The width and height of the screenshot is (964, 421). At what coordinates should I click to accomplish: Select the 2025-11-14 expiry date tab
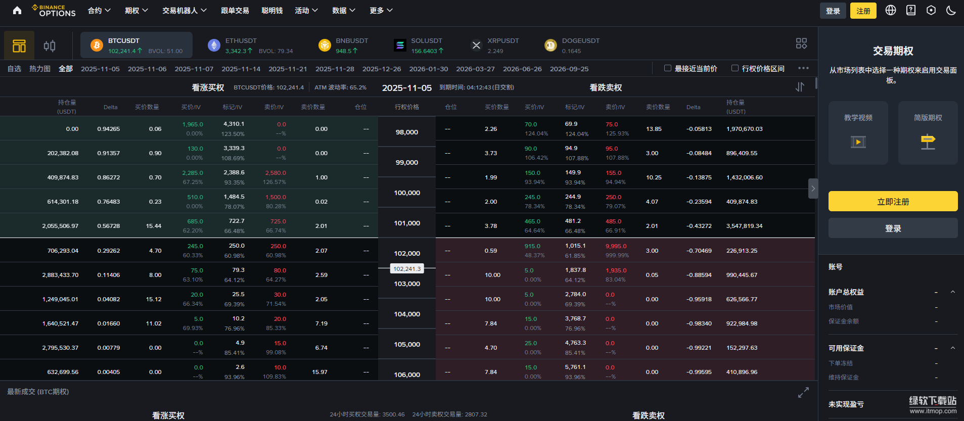click(241, 69)
